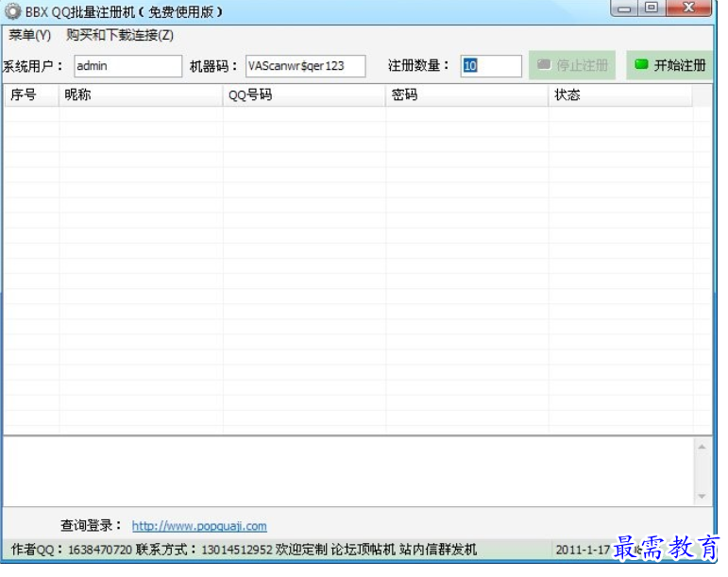Click the 查询登录： label

[x=91, y=525]
